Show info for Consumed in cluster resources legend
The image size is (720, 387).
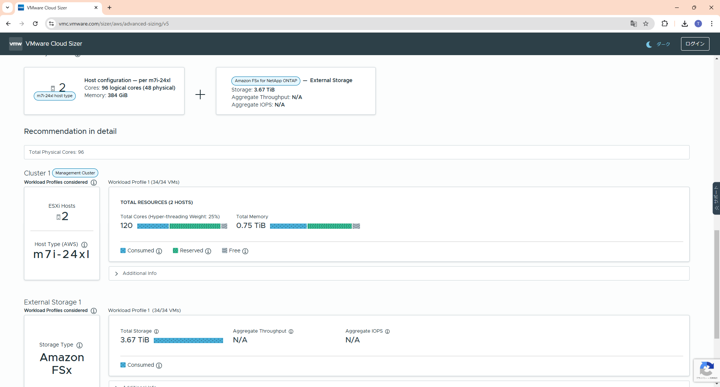click(x=159, y=251)
